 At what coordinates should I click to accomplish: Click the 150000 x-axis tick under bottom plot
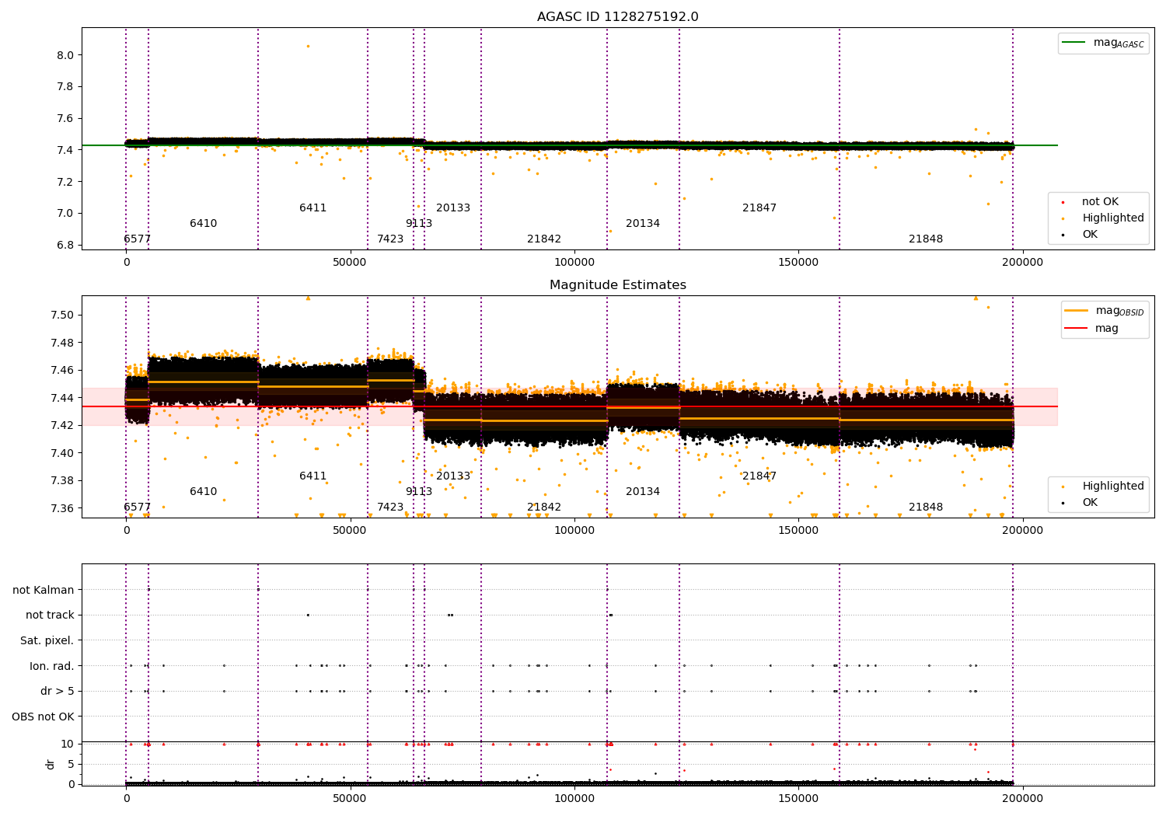pyautogui.click(x=798, y=798)
